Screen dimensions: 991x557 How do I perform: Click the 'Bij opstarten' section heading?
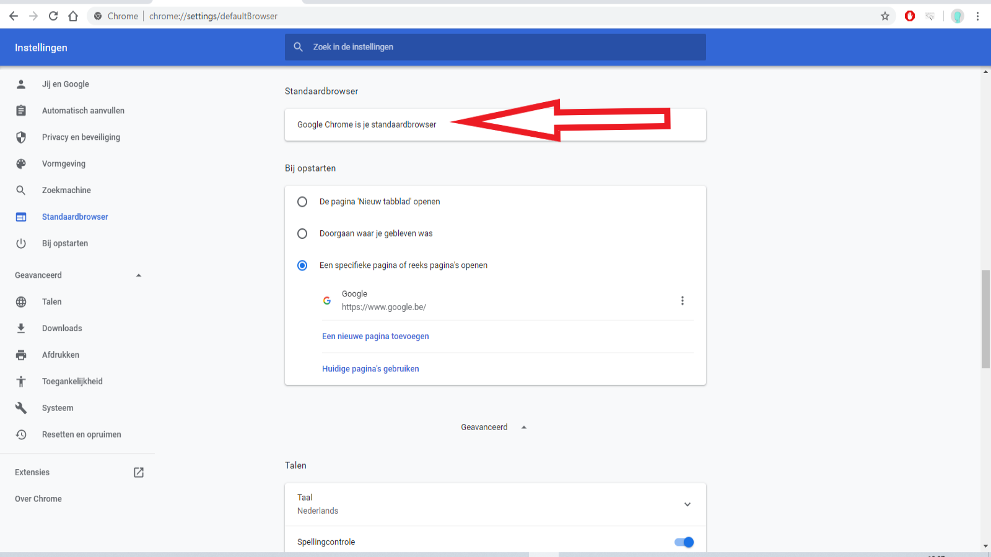310,168
